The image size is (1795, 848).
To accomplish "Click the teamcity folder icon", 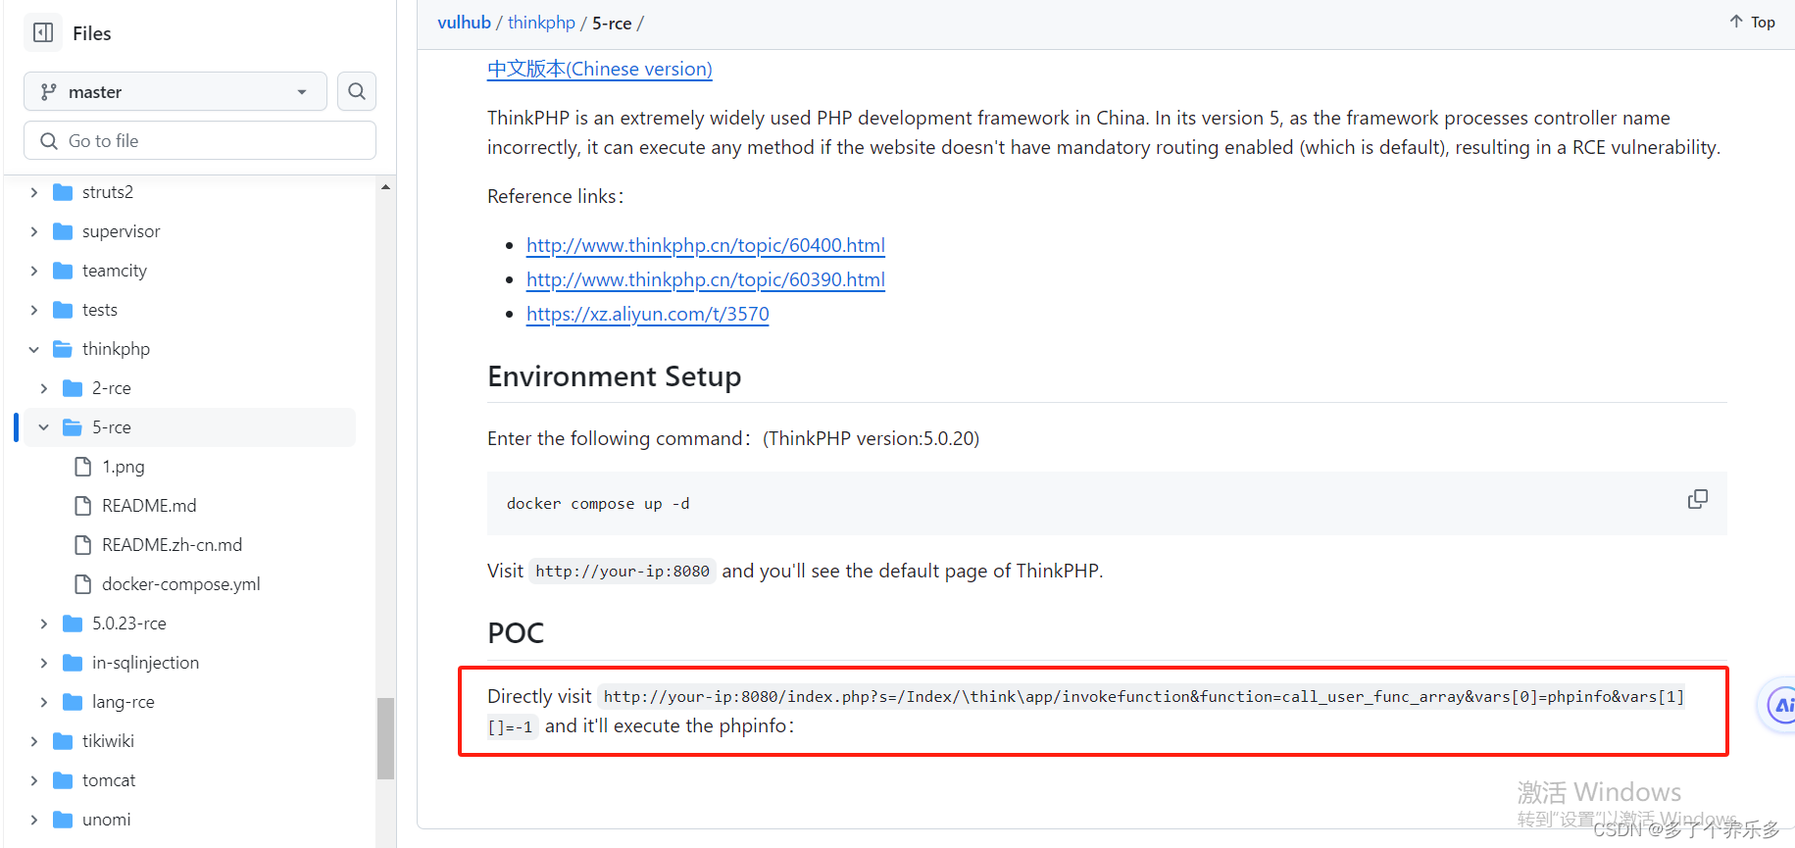I will tap(63, 271).
